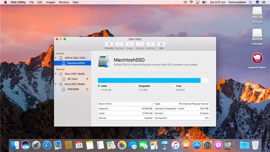Click the Sat 8:07 pm clock

coord(218,2)
